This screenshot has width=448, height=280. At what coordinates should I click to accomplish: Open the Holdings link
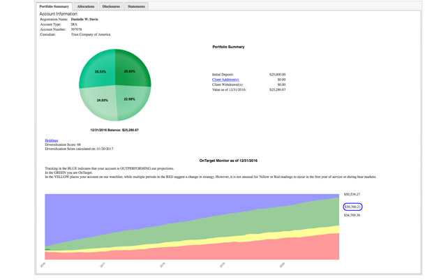click(51, 140)
